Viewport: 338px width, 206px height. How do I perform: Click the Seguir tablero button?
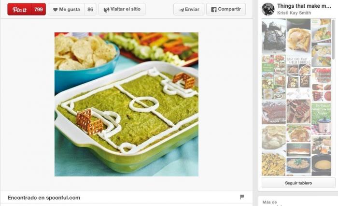[298, 183]
